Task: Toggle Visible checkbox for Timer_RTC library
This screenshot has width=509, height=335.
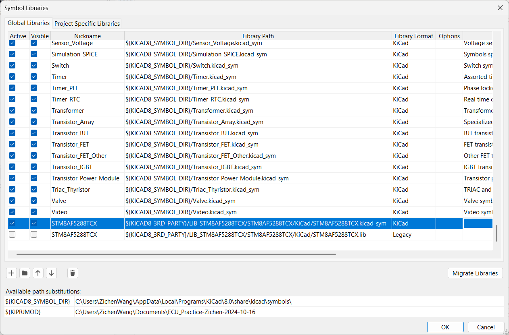Action: pyautogui.click(x=34, y=99)
